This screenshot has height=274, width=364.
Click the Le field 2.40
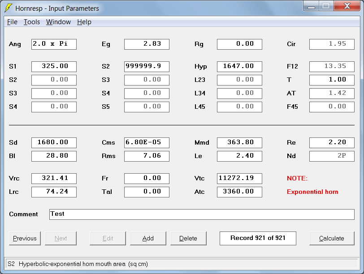239,156
